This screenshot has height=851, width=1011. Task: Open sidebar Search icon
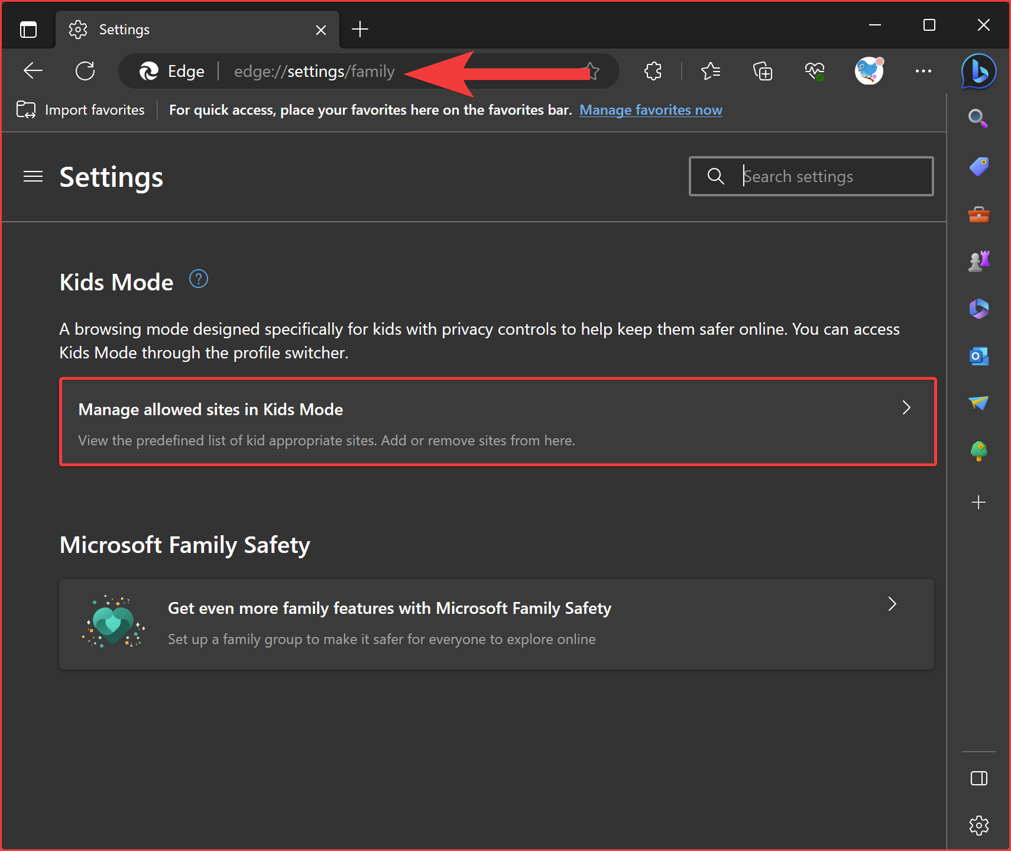pos(978,118)
